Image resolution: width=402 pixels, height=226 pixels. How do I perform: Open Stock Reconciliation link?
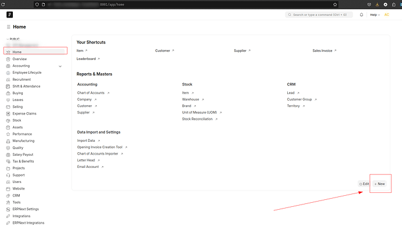tap(198, 119)
